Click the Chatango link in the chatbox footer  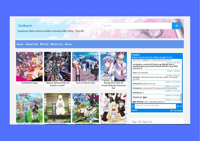point(134,110)
